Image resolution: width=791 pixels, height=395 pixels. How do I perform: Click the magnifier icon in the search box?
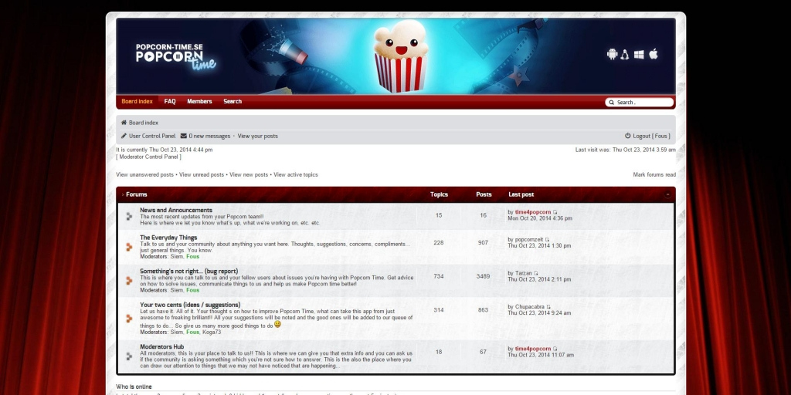click(612, 103)
